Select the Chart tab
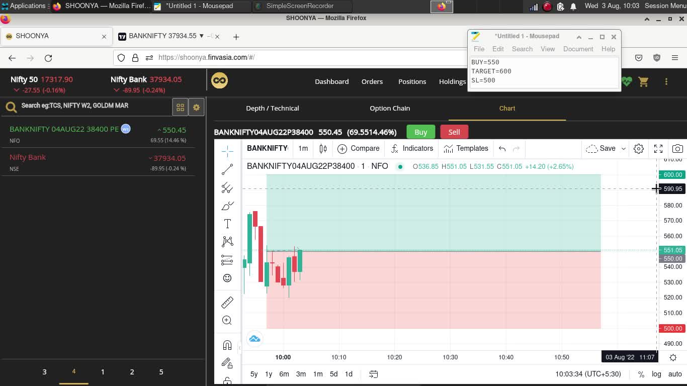This screenshot has height=386, width=687. [507, 108]
